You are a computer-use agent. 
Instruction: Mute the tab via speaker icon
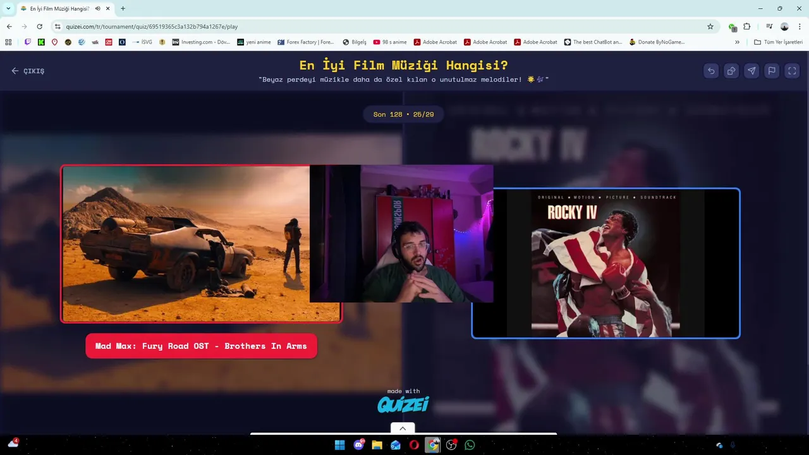click(98, 9)
